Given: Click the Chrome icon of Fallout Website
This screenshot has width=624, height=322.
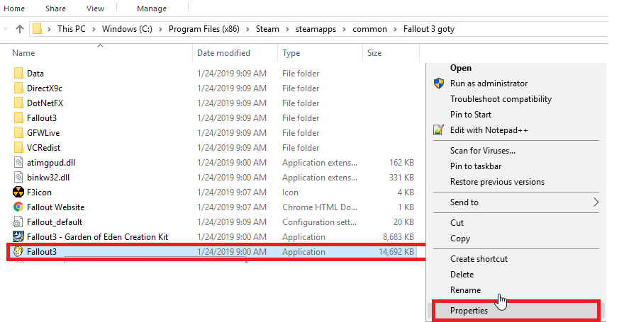Looking at the screenshot, I should [18, 207].
